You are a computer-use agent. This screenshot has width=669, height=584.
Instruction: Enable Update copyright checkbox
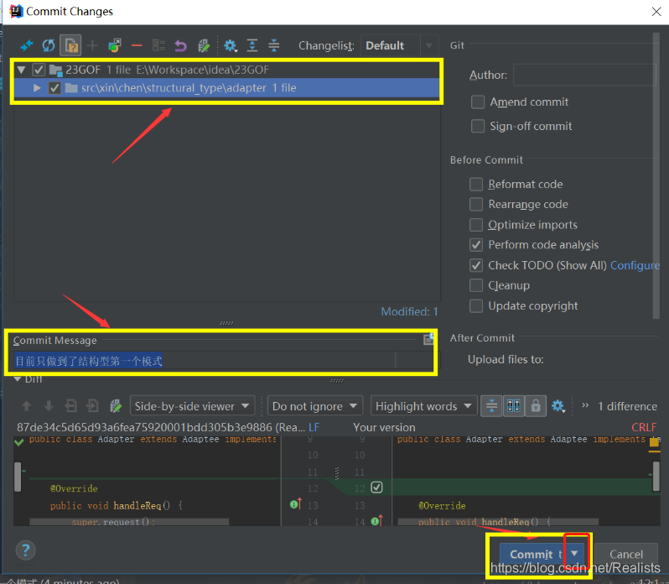click(x=476, y=305)
